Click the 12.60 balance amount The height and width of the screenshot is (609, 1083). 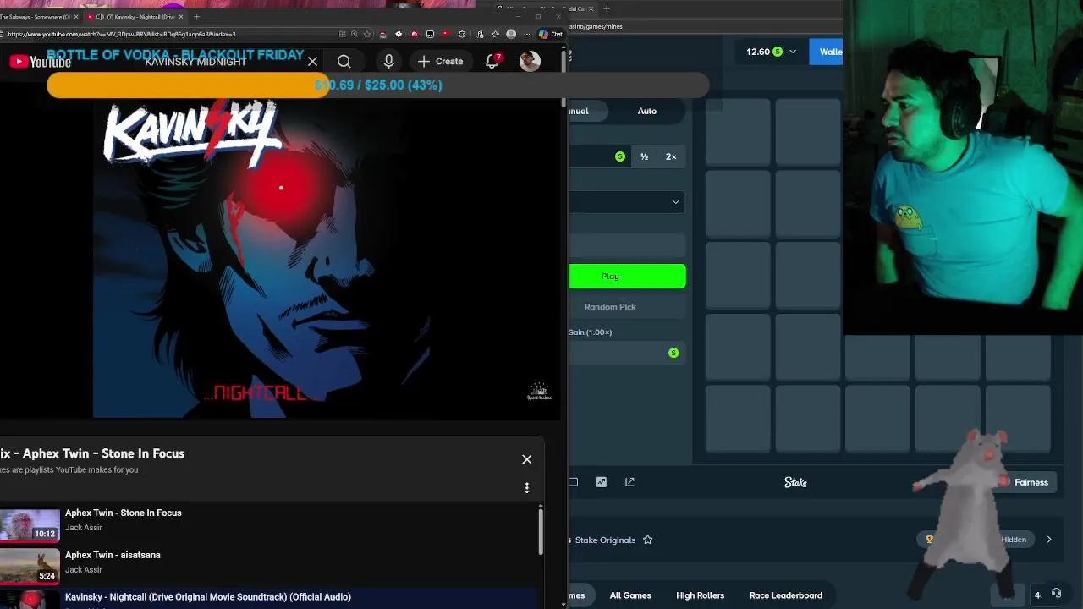point(758,52)
